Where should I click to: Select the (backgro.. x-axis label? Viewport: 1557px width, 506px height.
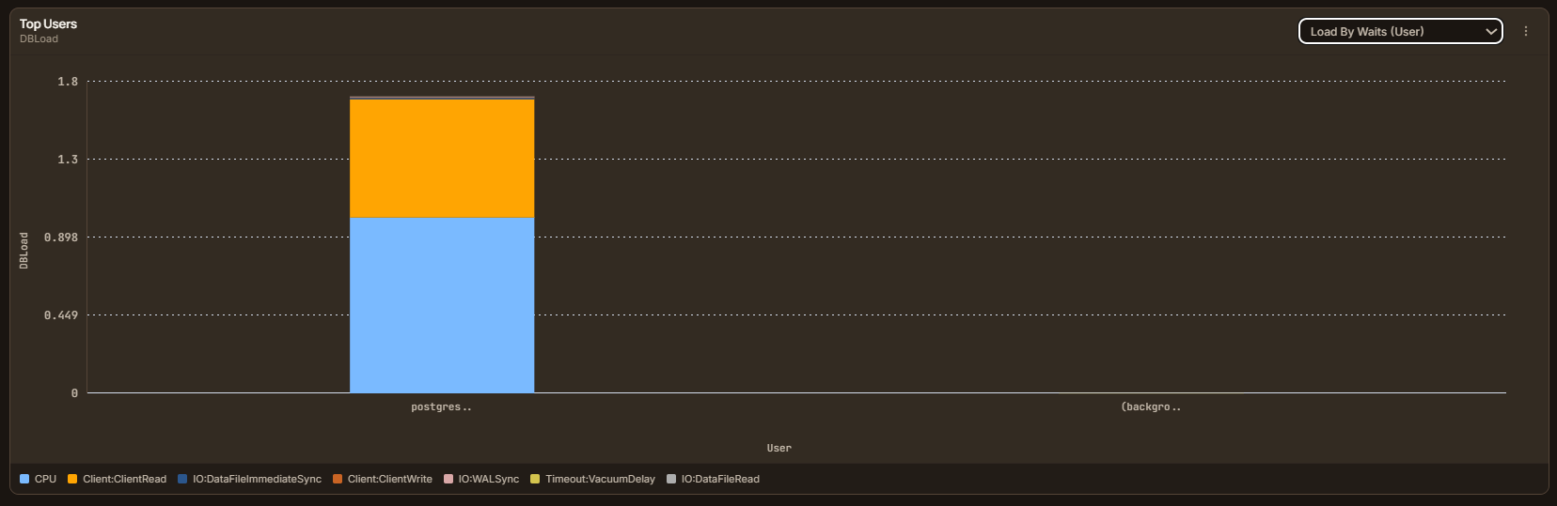tap(1151, 407)
